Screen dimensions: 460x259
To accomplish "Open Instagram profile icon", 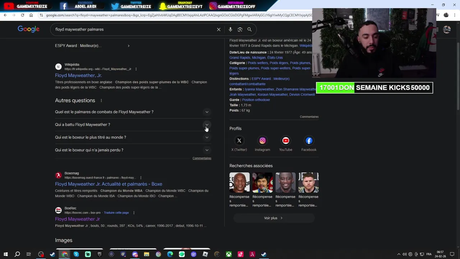I will pyautogui.click(x=262, y=141).
